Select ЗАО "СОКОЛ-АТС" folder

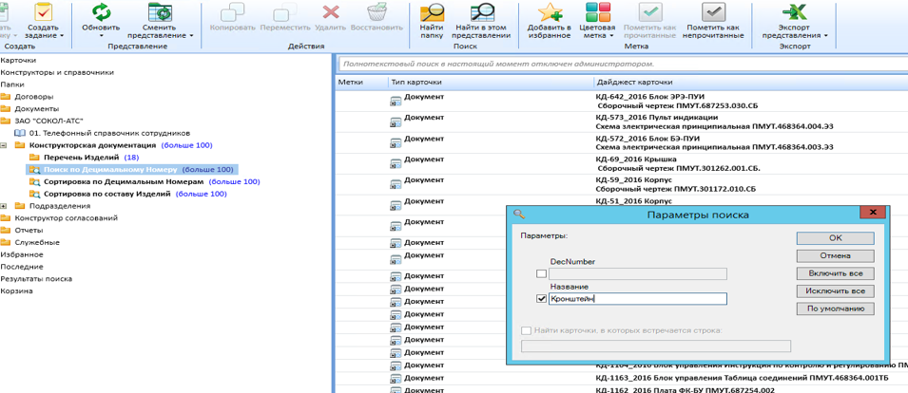pyautogui.click(x=49, y=121)
